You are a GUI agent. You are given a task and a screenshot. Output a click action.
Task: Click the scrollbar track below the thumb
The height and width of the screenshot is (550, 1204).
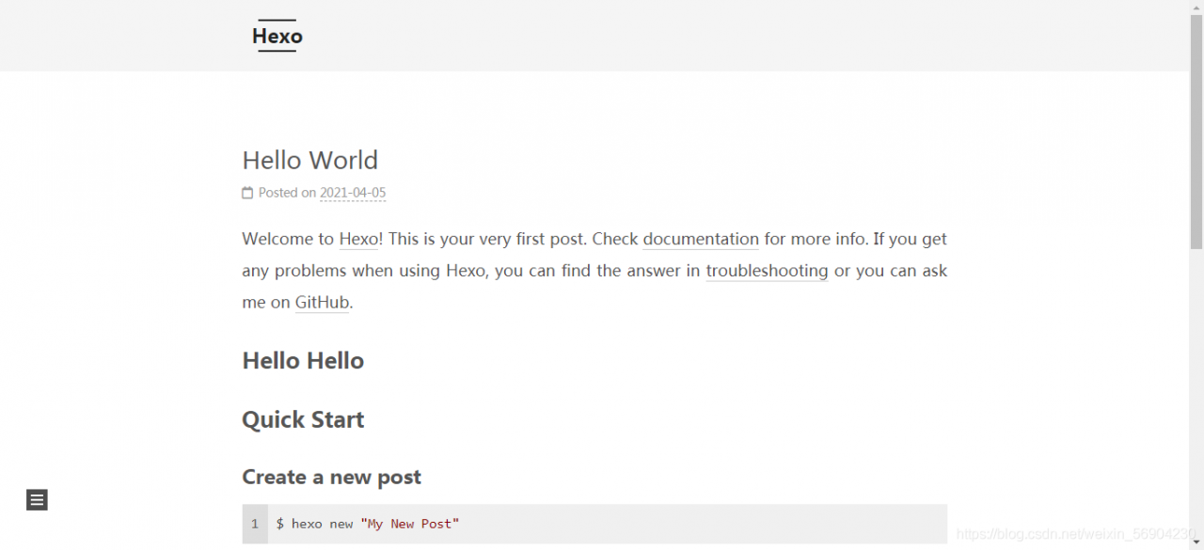point(1196,395)
